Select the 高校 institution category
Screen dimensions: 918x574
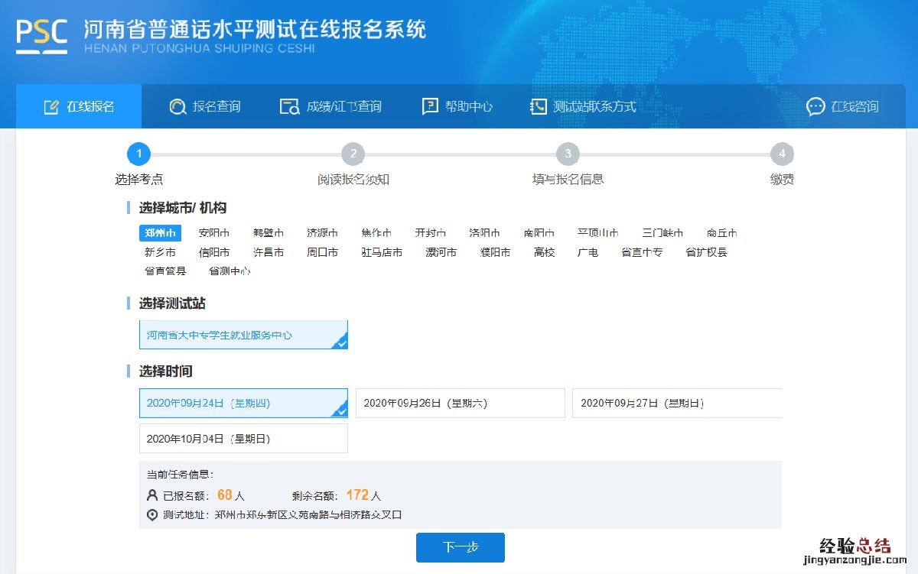pyautogui.click(x=544, y=252)
